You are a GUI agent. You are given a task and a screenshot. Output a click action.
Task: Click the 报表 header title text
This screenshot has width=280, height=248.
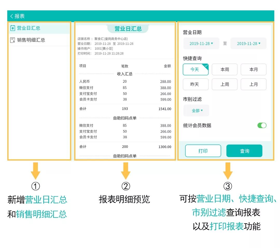pos(20,16)
